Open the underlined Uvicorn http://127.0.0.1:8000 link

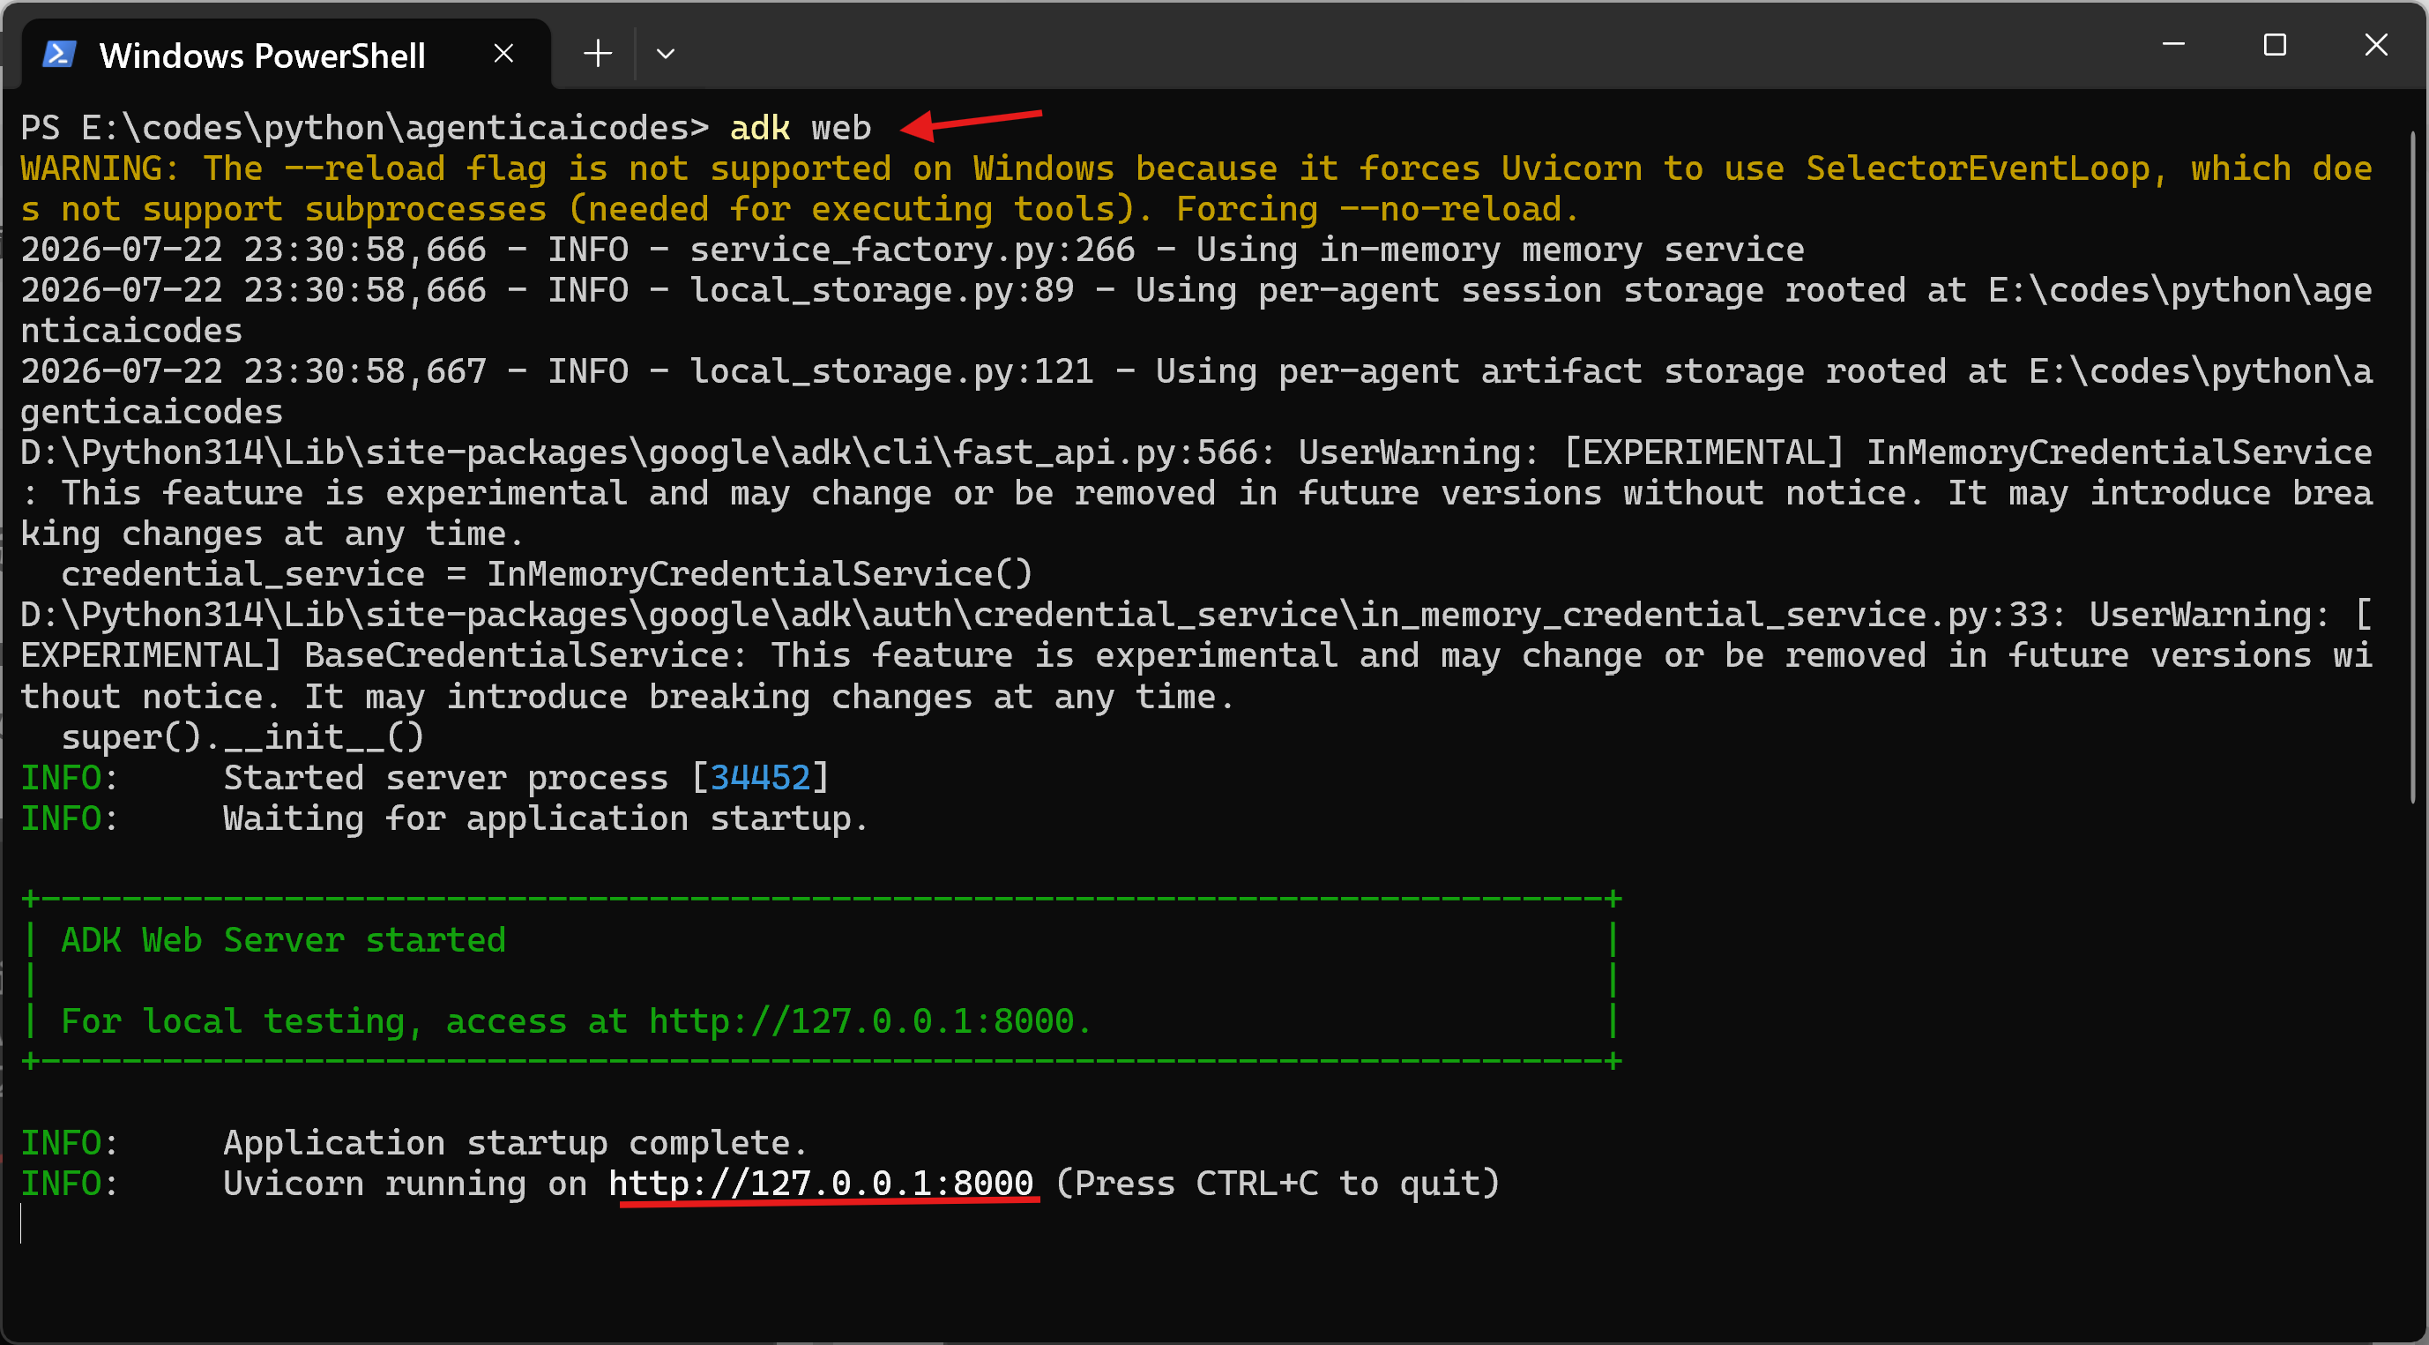[x=820, y=1184]
